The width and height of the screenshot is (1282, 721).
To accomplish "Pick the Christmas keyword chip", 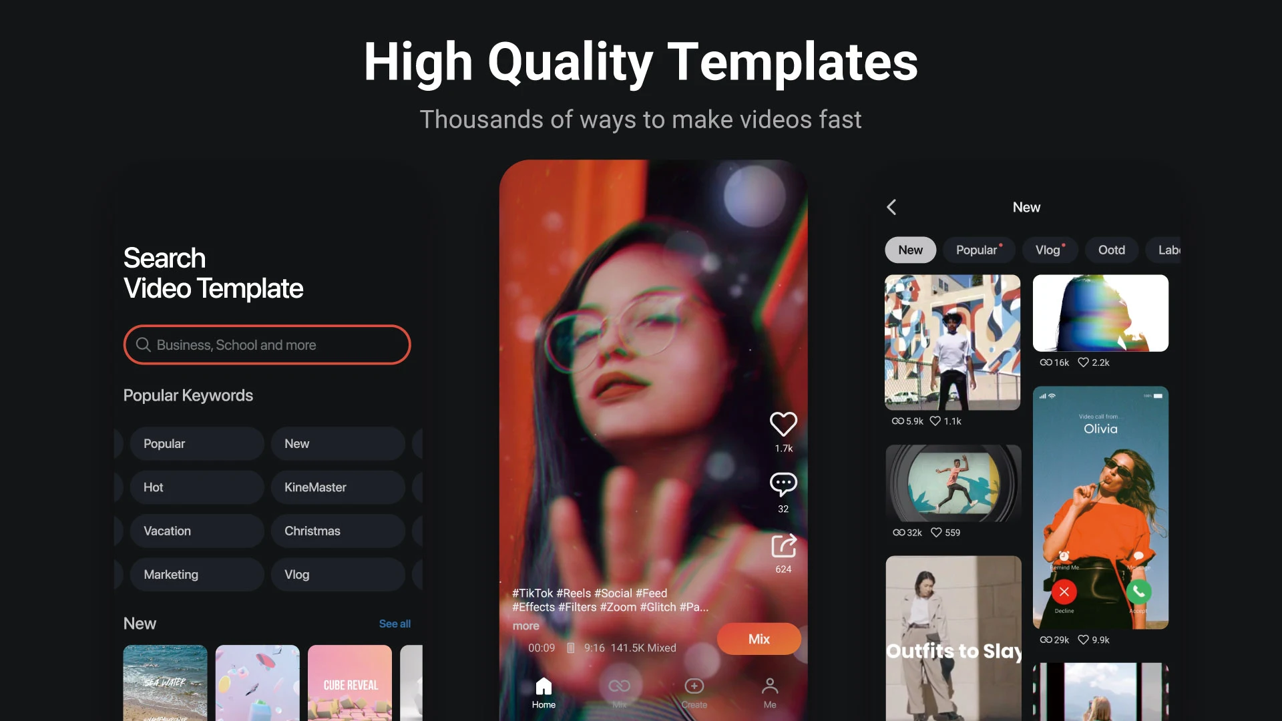I will click(x=338, y=531).
